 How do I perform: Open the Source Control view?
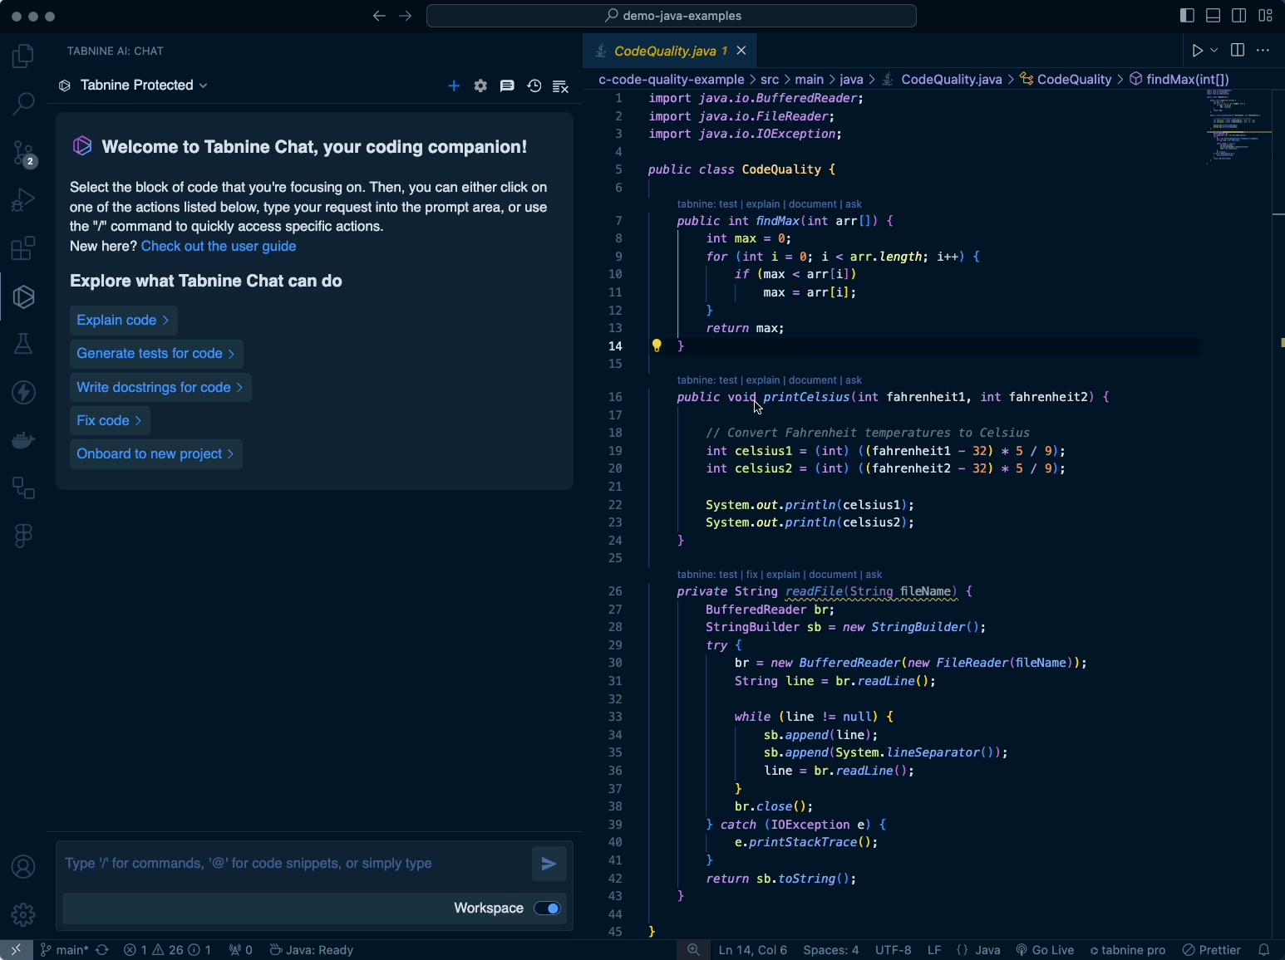tap(23, 153)
